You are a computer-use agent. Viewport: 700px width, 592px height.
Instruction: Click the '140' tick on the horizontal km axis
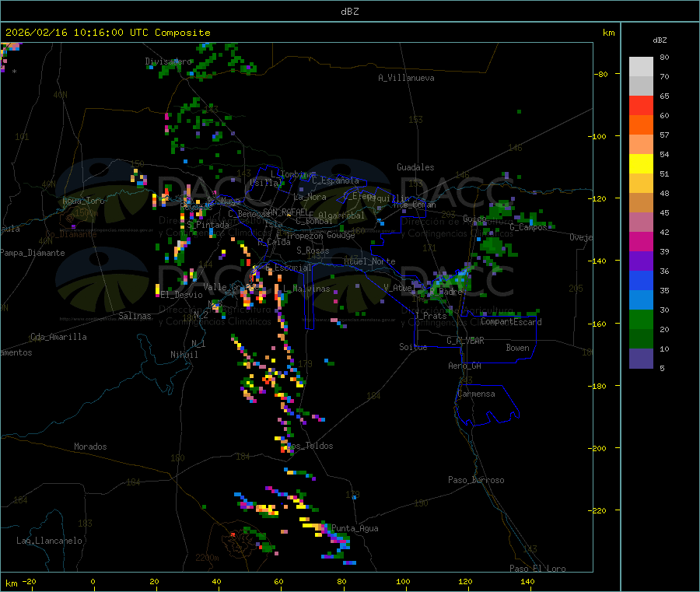pyautogui.click(x=527, y=581)
